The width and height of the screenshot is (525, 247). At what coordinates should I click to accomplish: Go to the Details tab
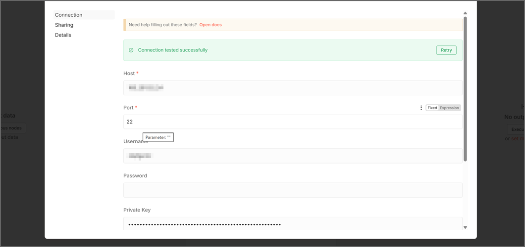click(63, 35)
